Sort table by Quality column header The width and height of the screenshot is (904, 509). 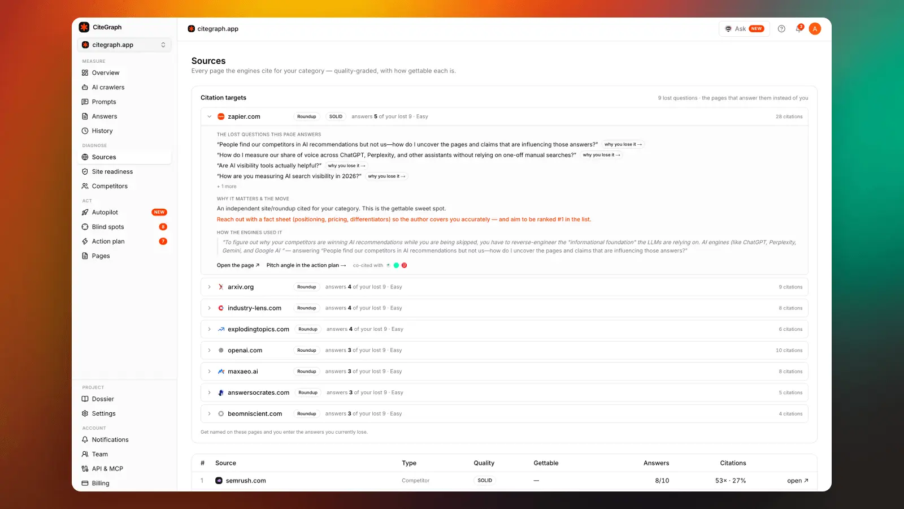pyautogui.click(x=484, y=463)
